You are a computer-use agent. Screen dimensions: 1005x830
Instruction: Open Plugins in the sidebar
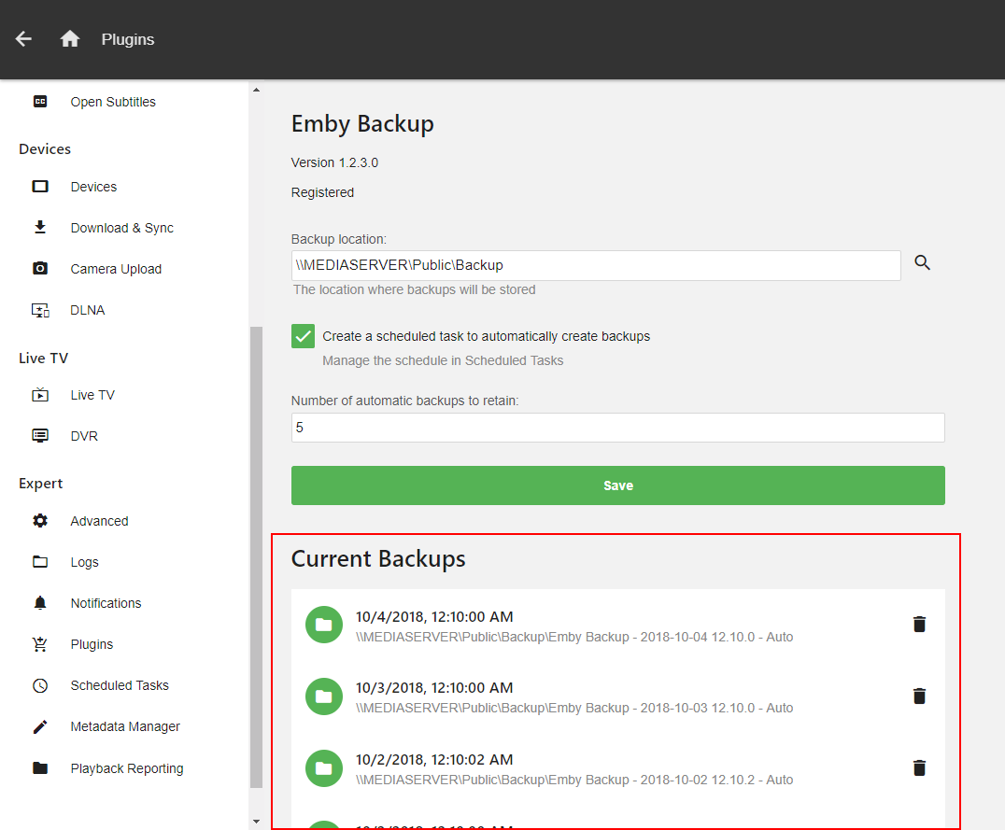[92, 644]
